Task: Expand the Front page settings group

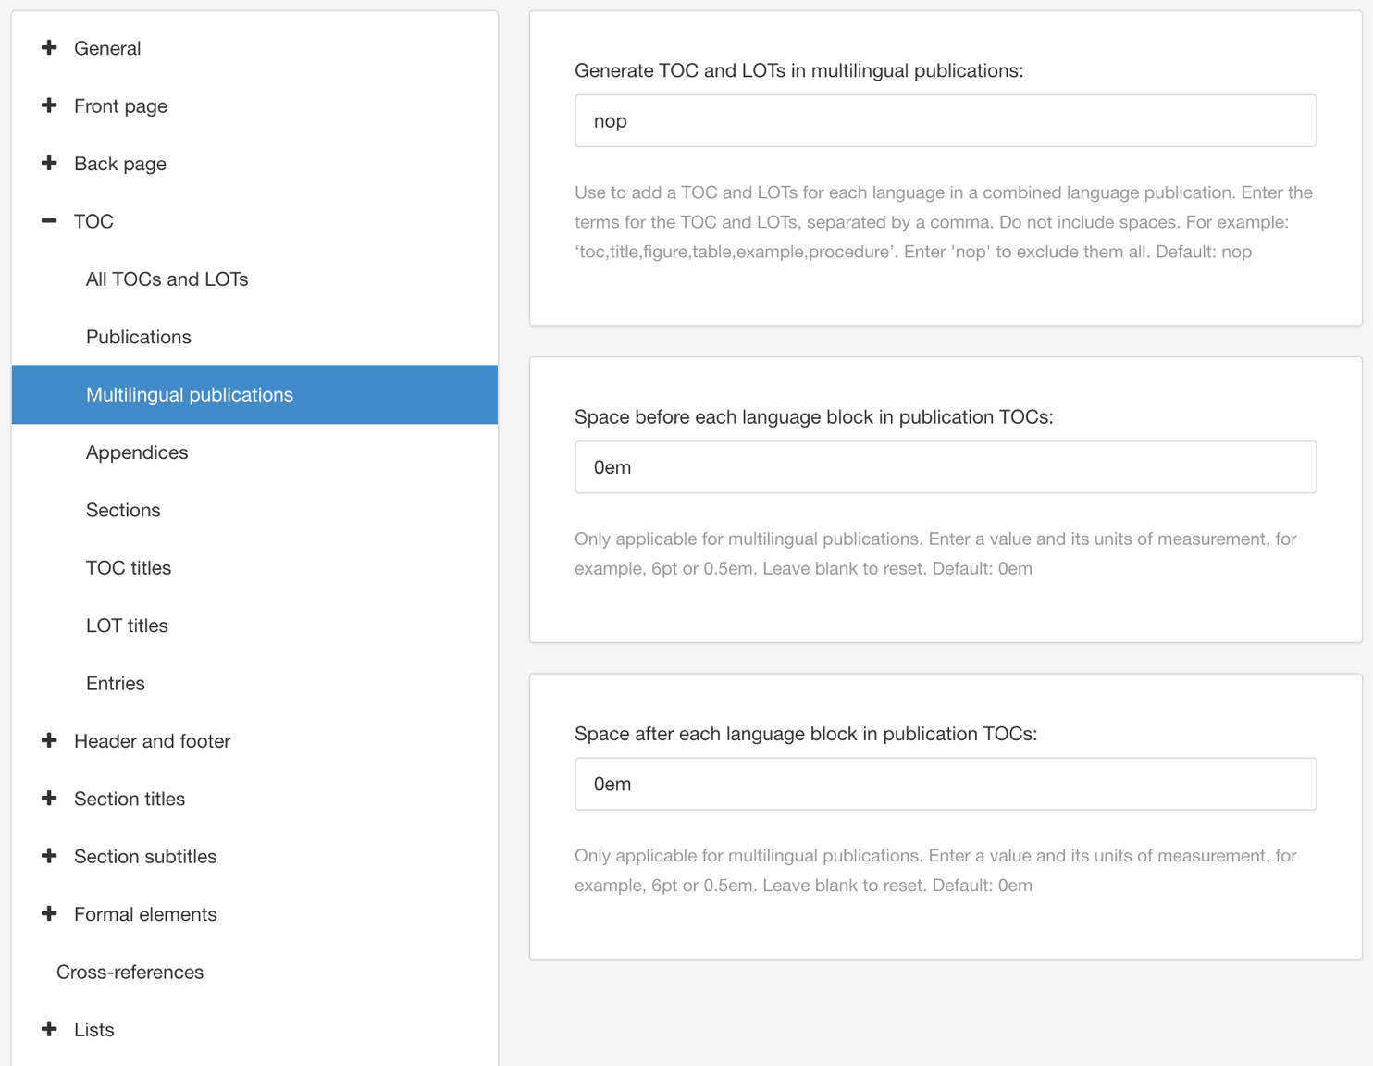Action: [49, 105]
